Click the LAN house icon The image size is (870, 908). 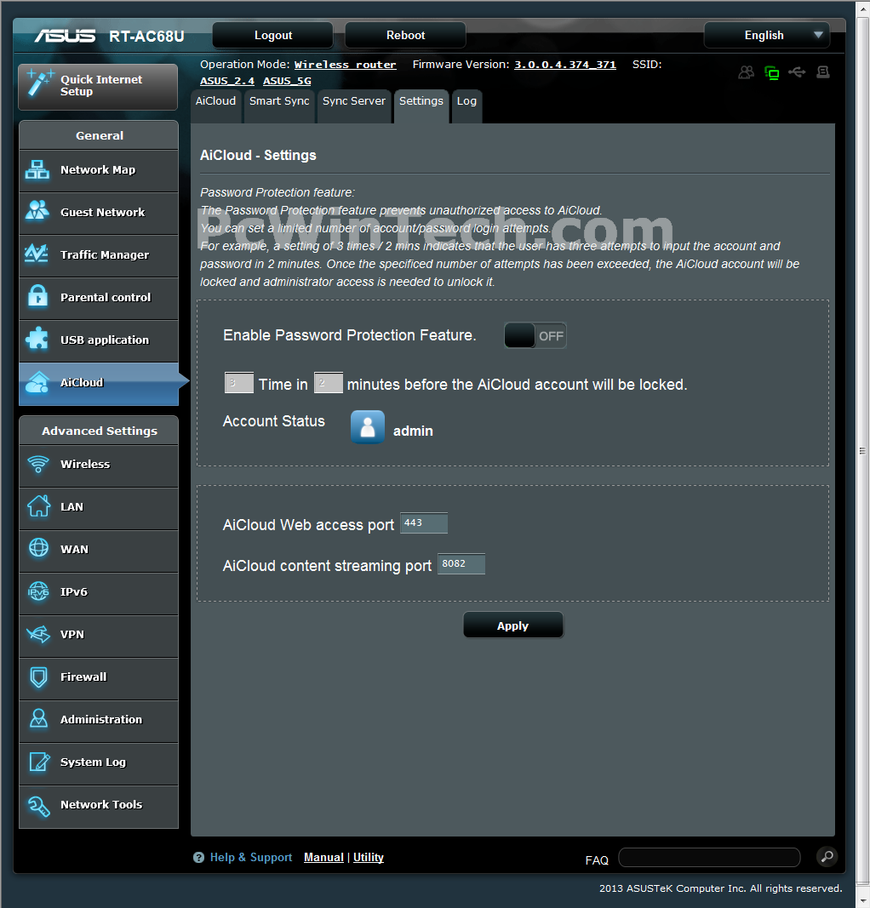[x=38, y=506]
